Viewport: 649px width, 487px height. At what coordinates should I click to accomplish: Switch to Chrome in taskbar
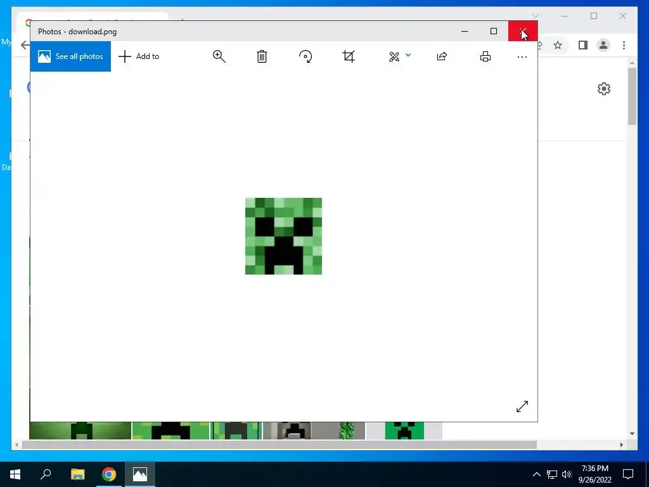(109, 474)
